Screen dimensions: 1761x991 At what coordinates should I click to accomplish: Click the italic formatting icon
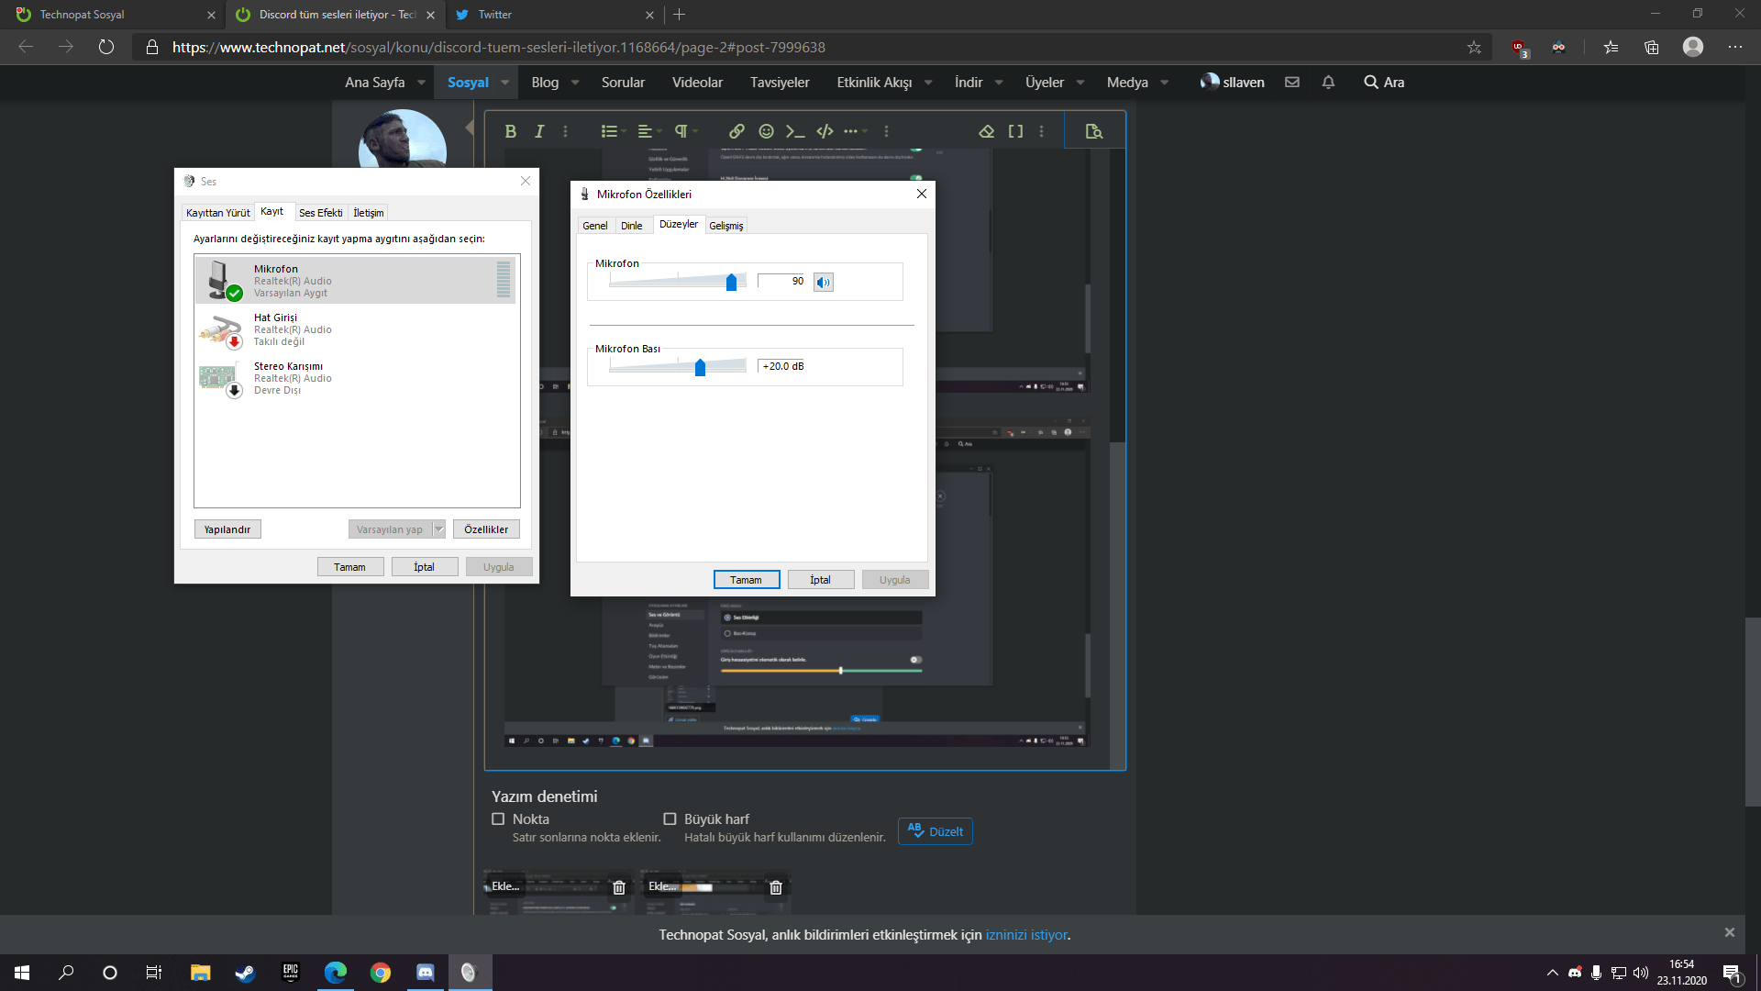point(539,131)
